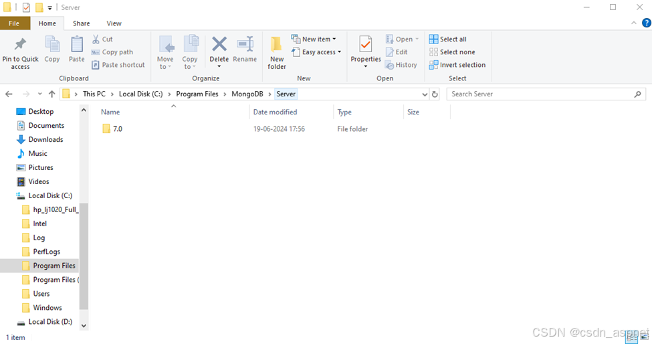The width and height of the screenshot is (652, 344).
Task: Click Invert selection
Action: pos(457,65)
